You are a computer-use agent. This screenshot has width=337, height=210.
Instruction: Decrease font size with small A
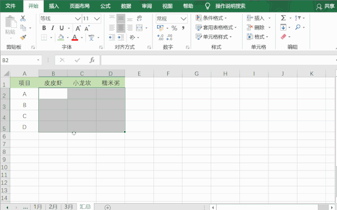[x=87, y=28]
